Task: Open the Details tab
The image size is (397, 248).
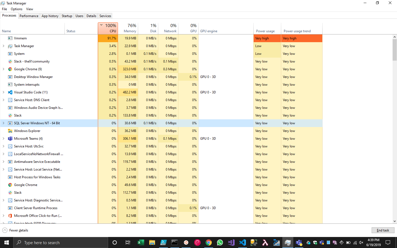Action: [x=91, y=16]
